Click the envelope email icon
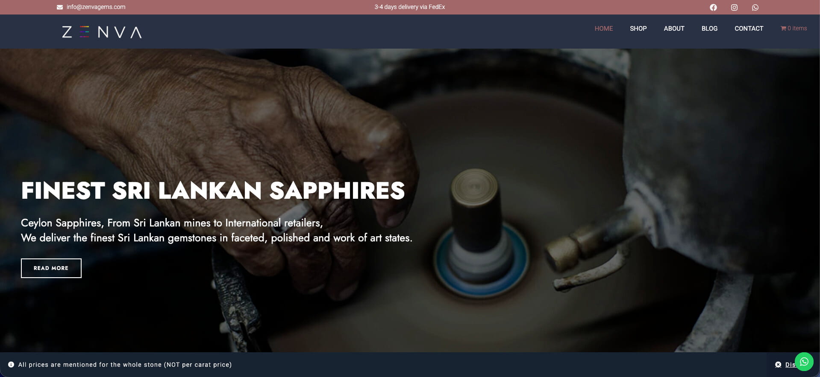The image size is (820, 377). [60, 7]
